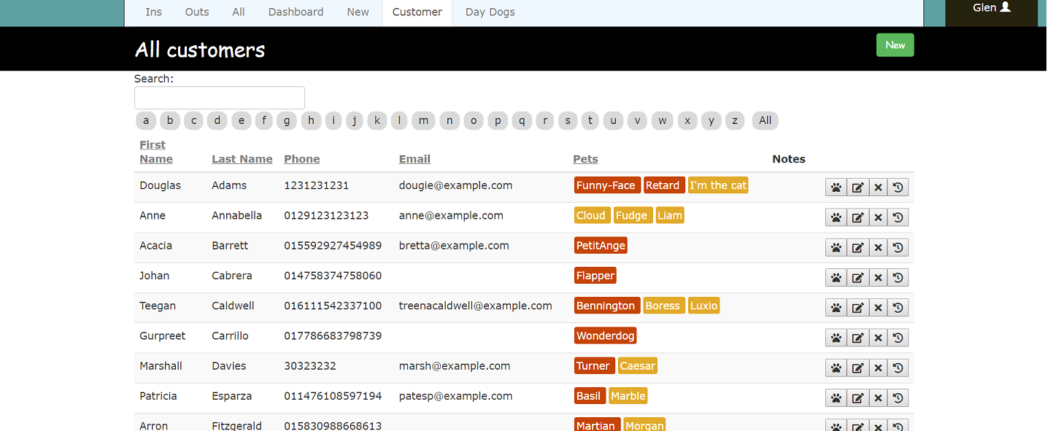Focus the customer Search field

click(220, 98)
